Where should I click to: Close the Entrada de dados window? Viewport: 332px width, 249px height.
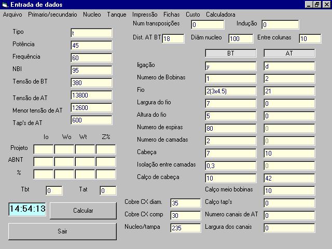[x=326, y=5]
